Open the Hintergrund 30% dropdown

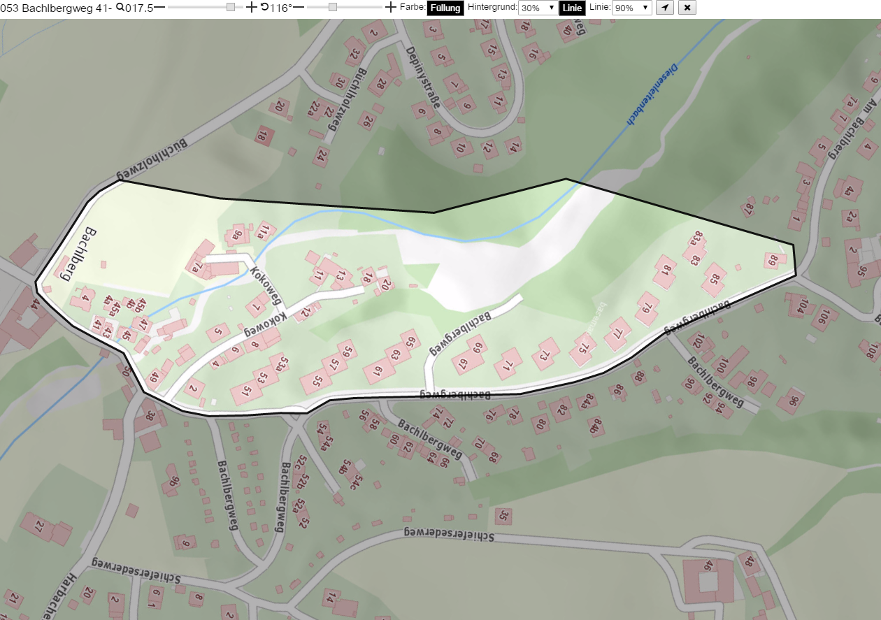[537, 8]
